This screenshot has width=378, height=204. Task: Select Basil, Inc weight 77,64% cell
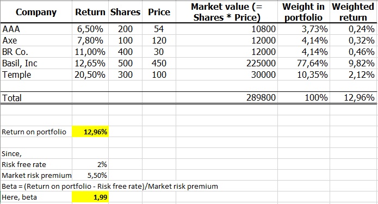click(x=303, y=63)
